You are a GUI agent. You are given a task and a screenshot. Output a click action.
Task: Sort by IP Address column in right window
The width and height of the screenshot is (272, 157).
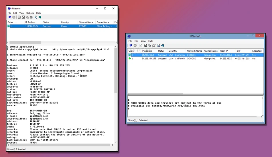pyautogui.click(x=149, y=51)
